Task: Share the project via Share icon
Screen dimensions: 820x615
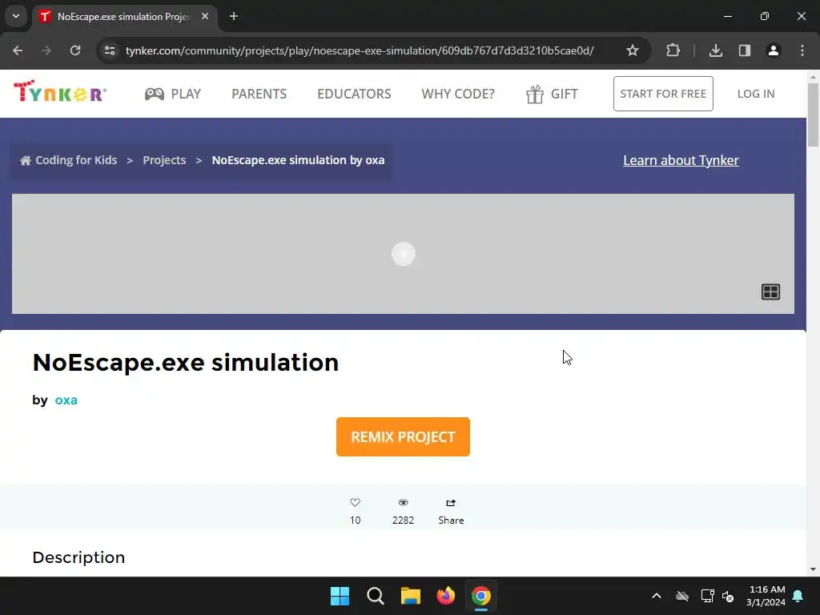Action: pos(451,510)
